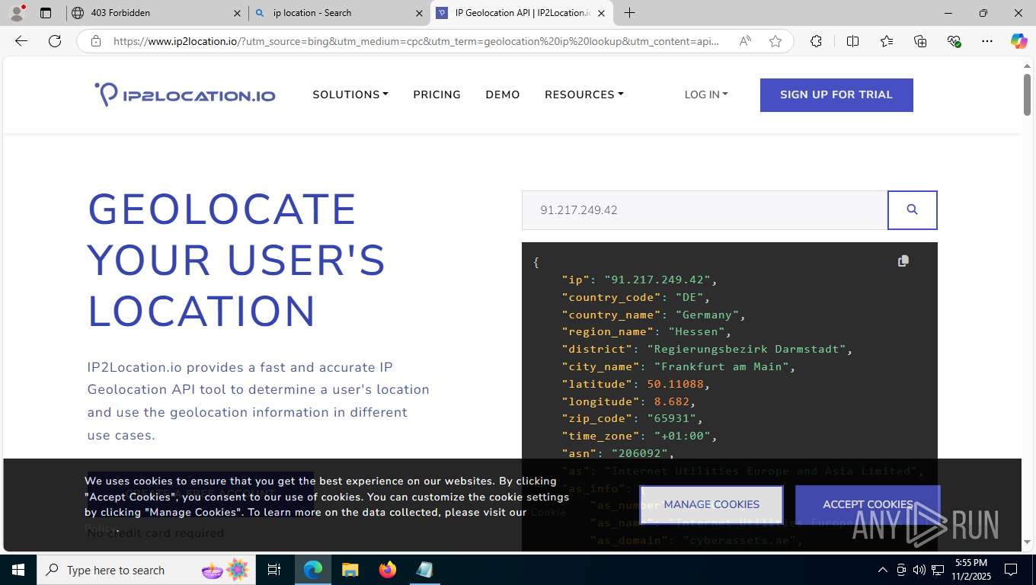This screenshot has height=585, width=1036.
Task: Click MANAGE COOKIES button
Action: tap(711, 504)
